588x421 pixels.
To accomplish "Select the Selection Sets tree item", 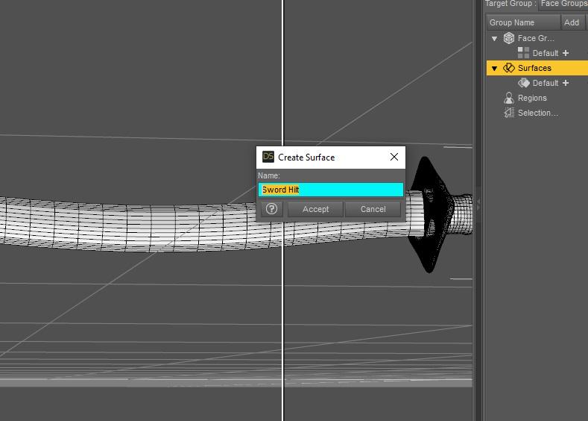I will tap(538, 113).
